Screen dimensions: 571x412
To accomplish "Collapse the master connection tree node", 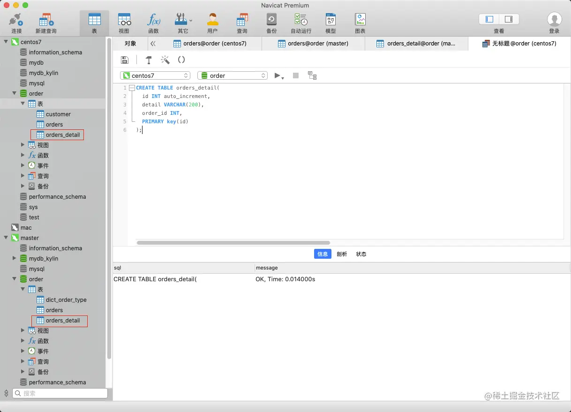I will point(6,238).
